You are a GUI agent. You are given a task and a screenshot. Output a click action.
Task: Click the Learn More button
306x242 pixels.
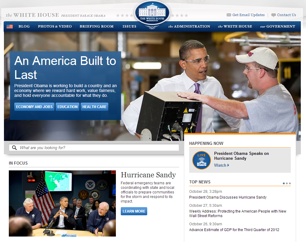(x=134, y=211)
